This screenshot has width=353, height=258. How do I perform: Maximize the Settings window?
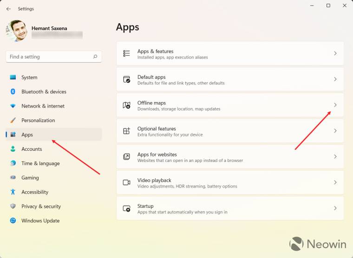tap(328, 6)
